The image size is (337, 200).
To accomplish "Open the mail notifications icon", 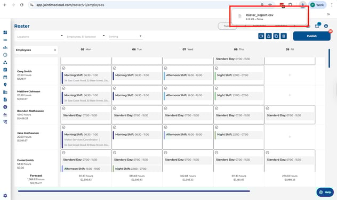I will (317, 26).
